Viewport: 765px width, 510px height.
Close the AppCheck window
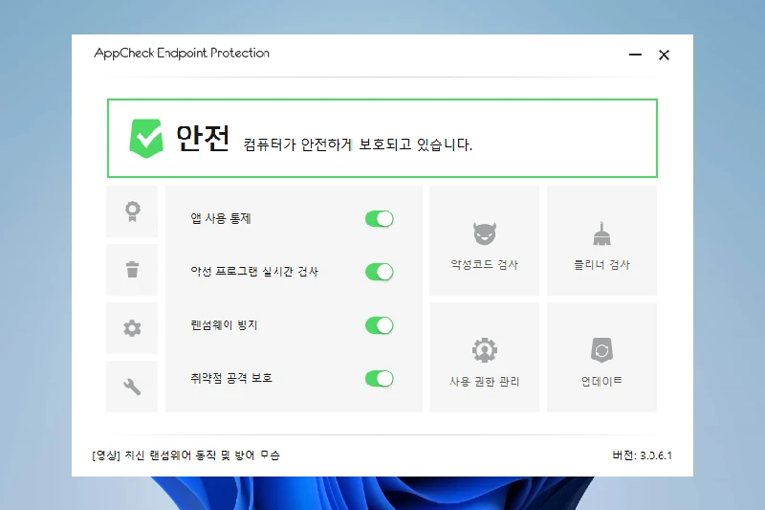click(x=664, y=55)
